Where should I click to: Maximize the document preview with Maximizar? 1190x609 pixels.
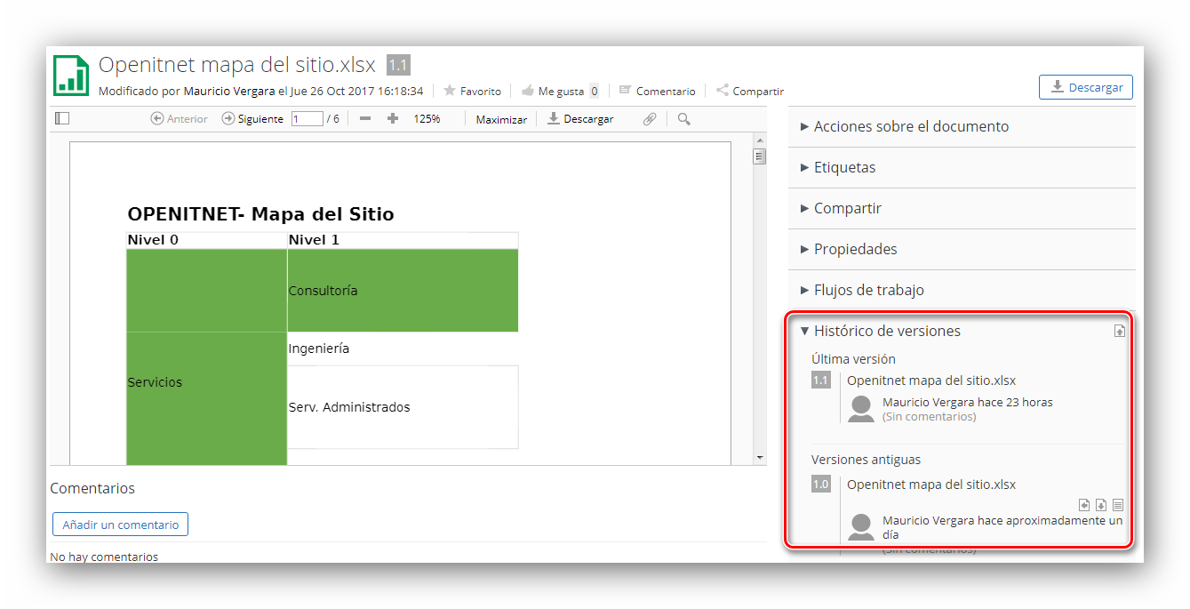pyautogui.click(x=501, y=119)
